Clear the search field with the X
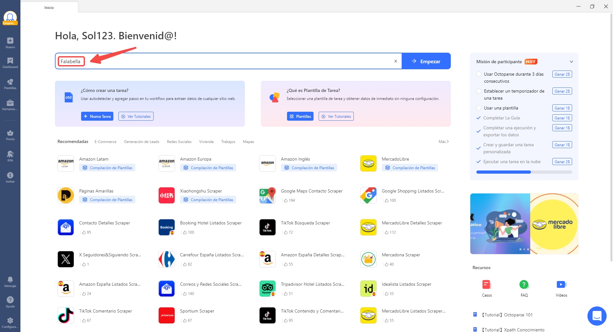The width and height of the screenshot is (613, 332). (x=396, y=61)
